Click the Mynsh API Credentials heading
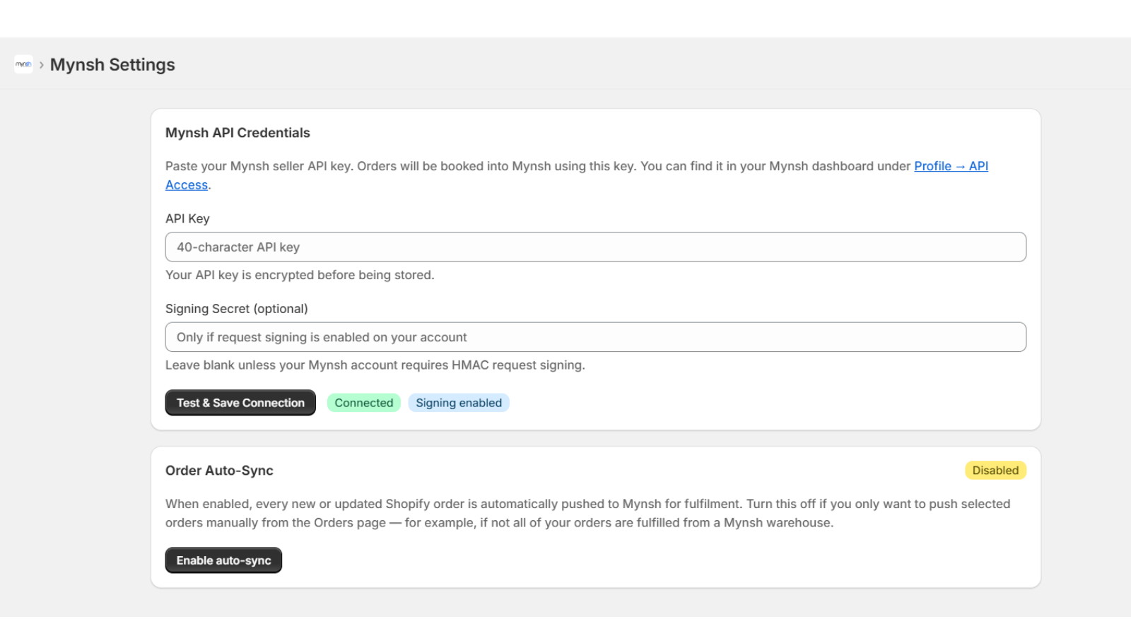Viewport: 1131px width, 636px height. coord(238,133)
